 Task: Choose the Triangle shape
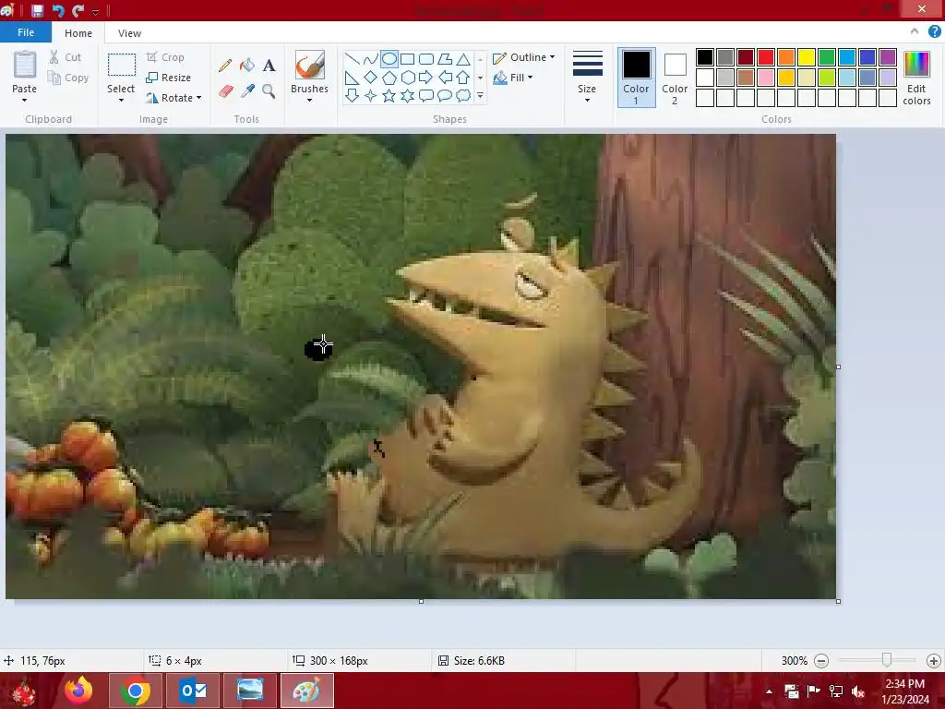(x=463, y=58)
